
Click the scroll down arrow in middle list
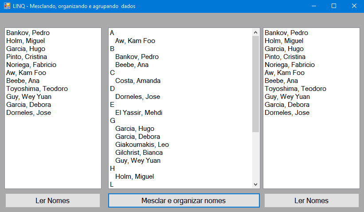(255, 185)
